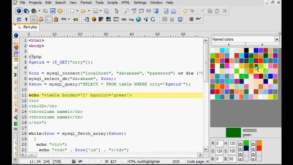Expand the Open file dropdown arrow

[89, 11]
